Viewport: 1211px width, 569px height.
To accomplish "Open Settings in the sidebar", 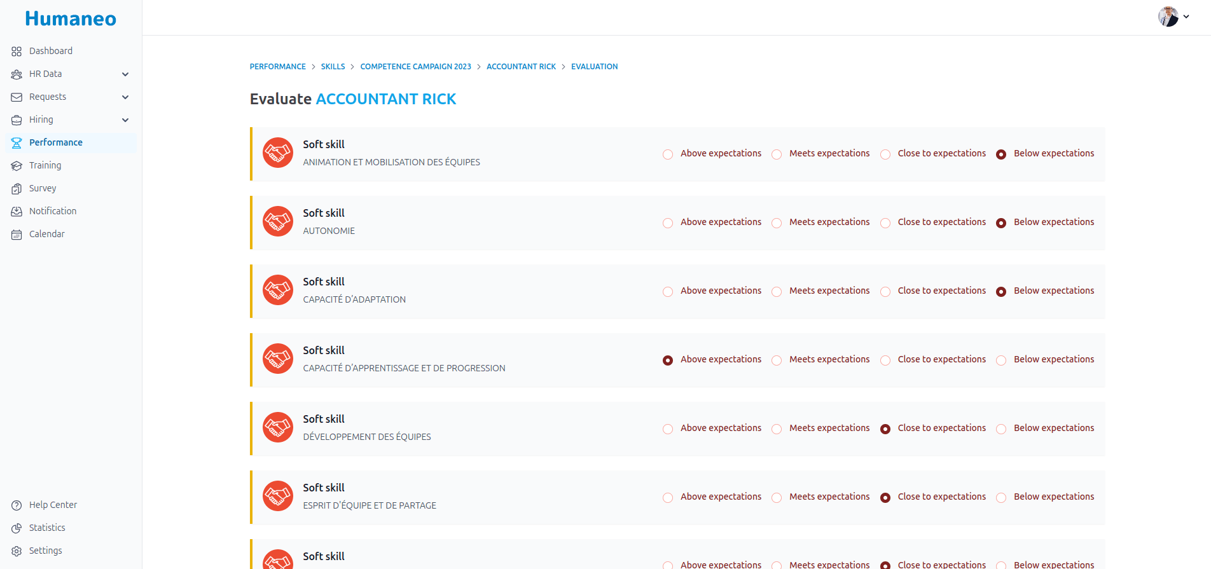I will pyautogui.click(x=71, y=551).
